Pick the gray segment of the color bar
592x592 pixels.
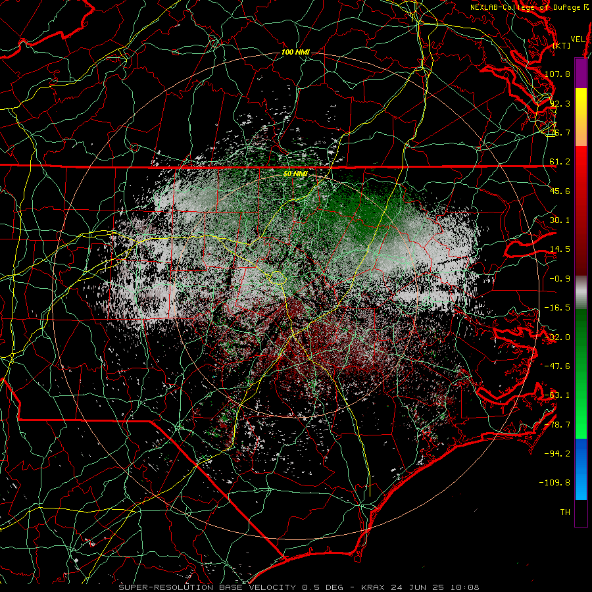click(581, 293)
